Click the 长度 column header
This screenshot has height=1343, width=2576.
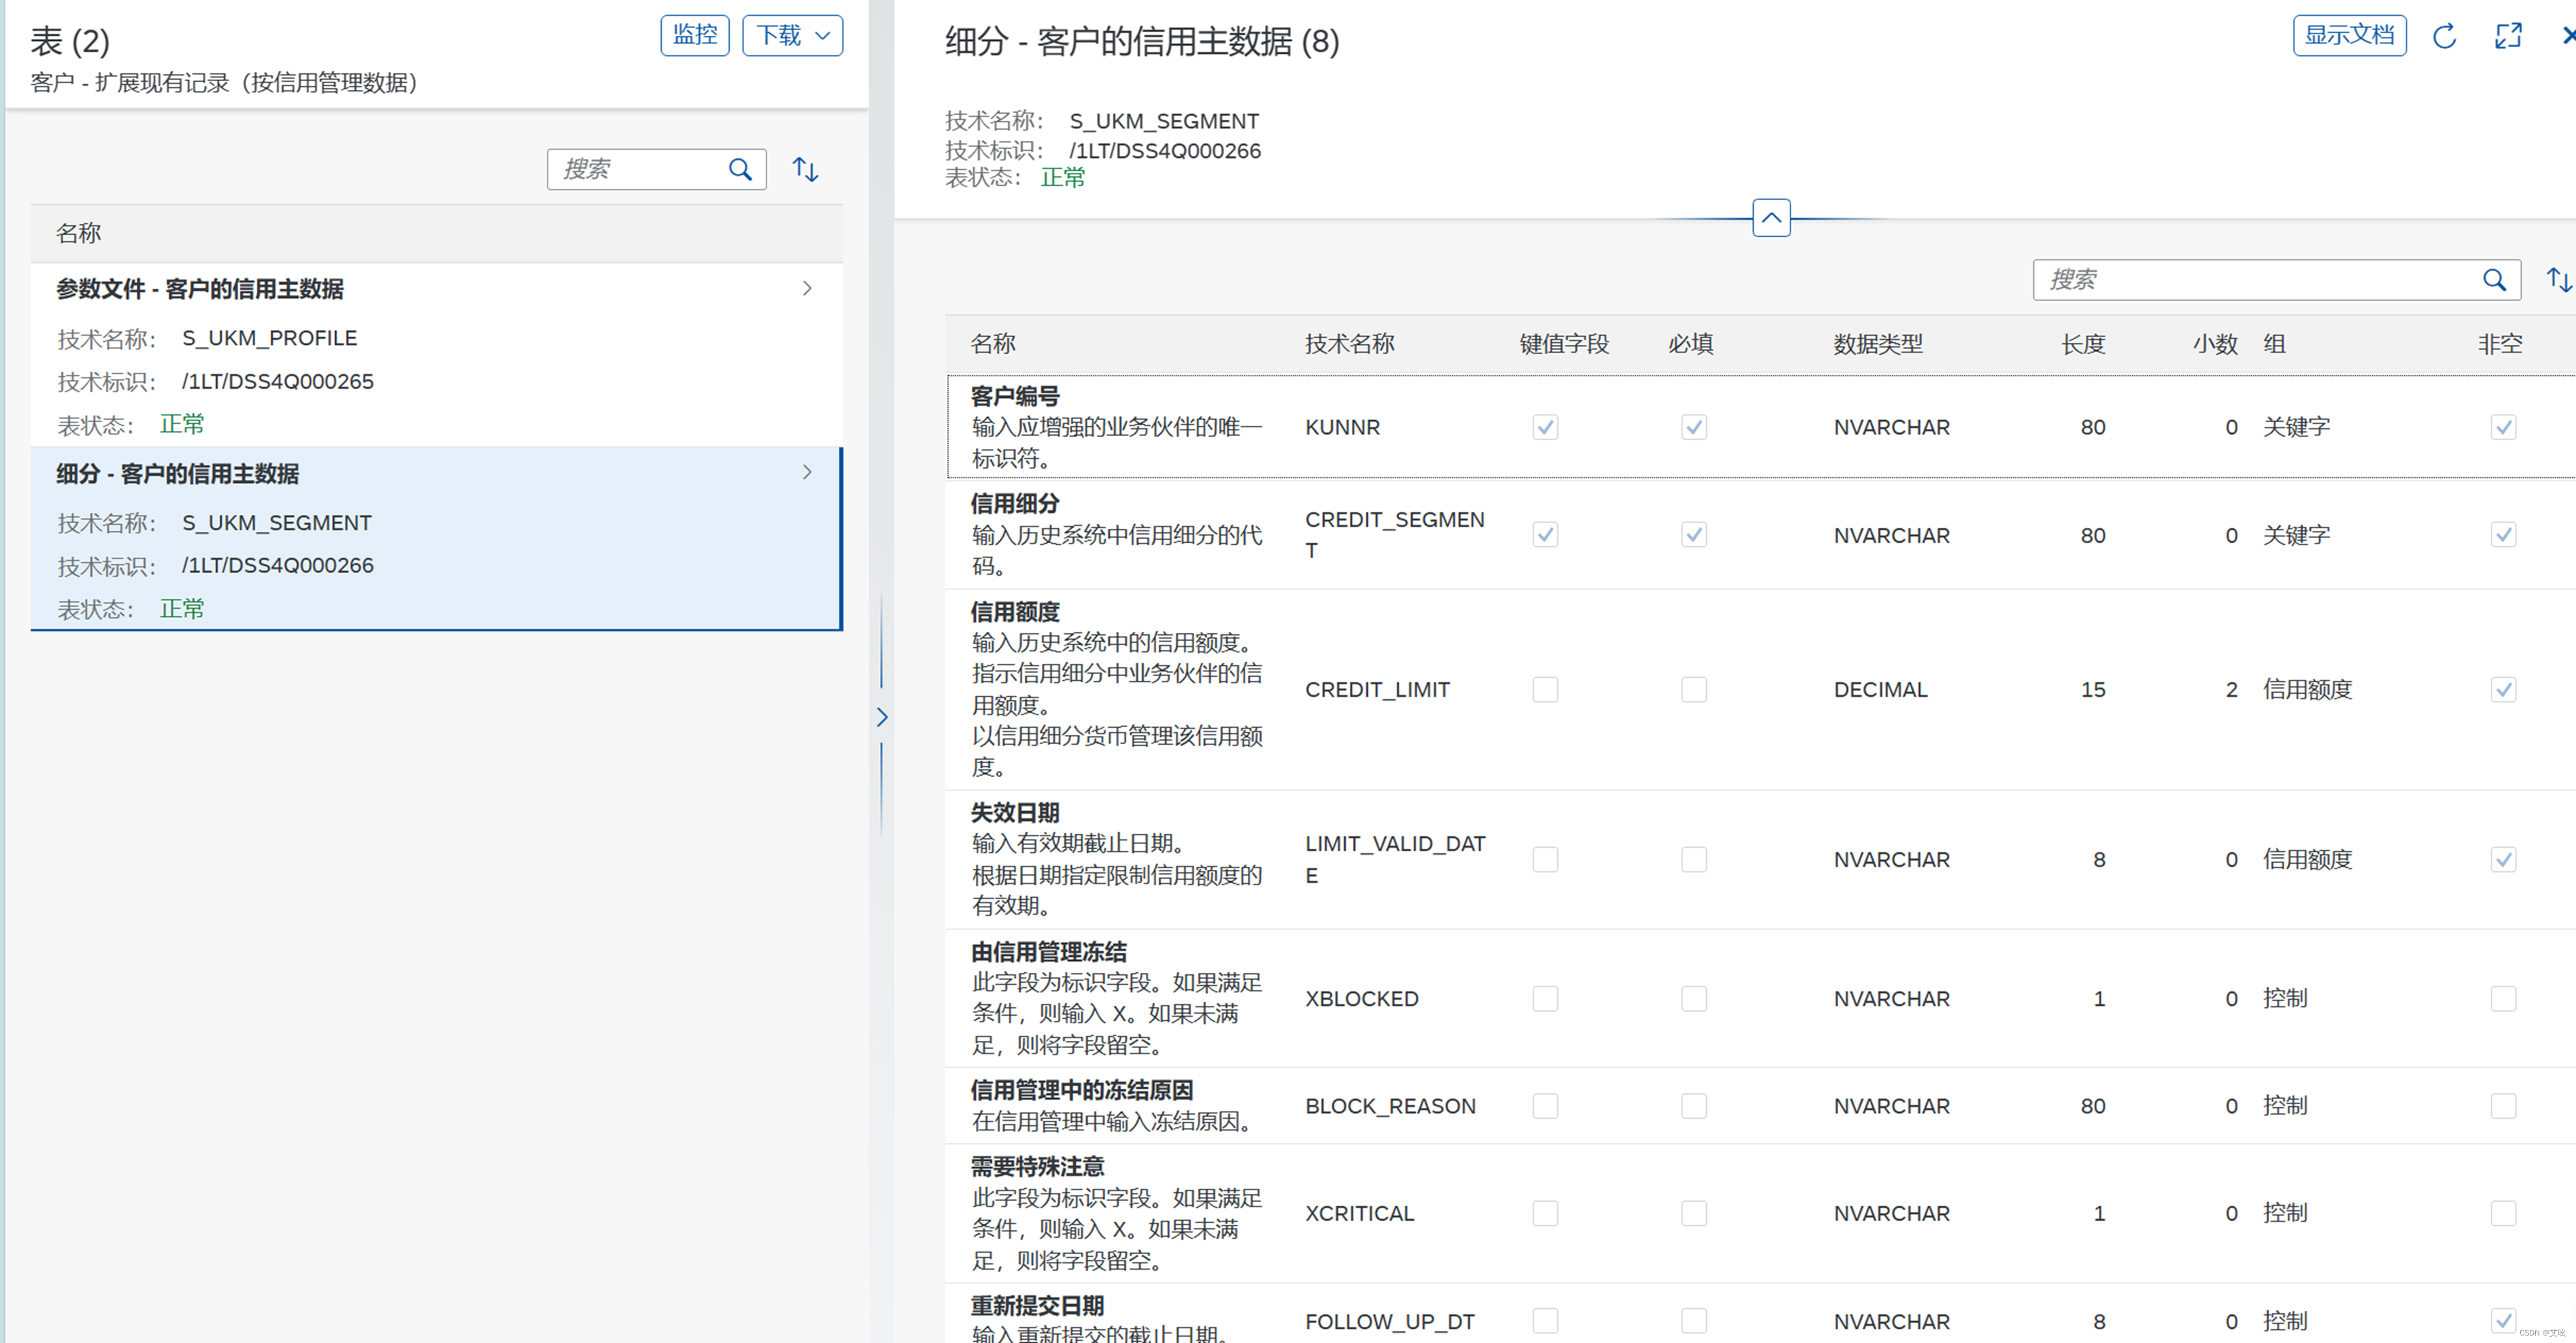click(x=2083, y=344)
